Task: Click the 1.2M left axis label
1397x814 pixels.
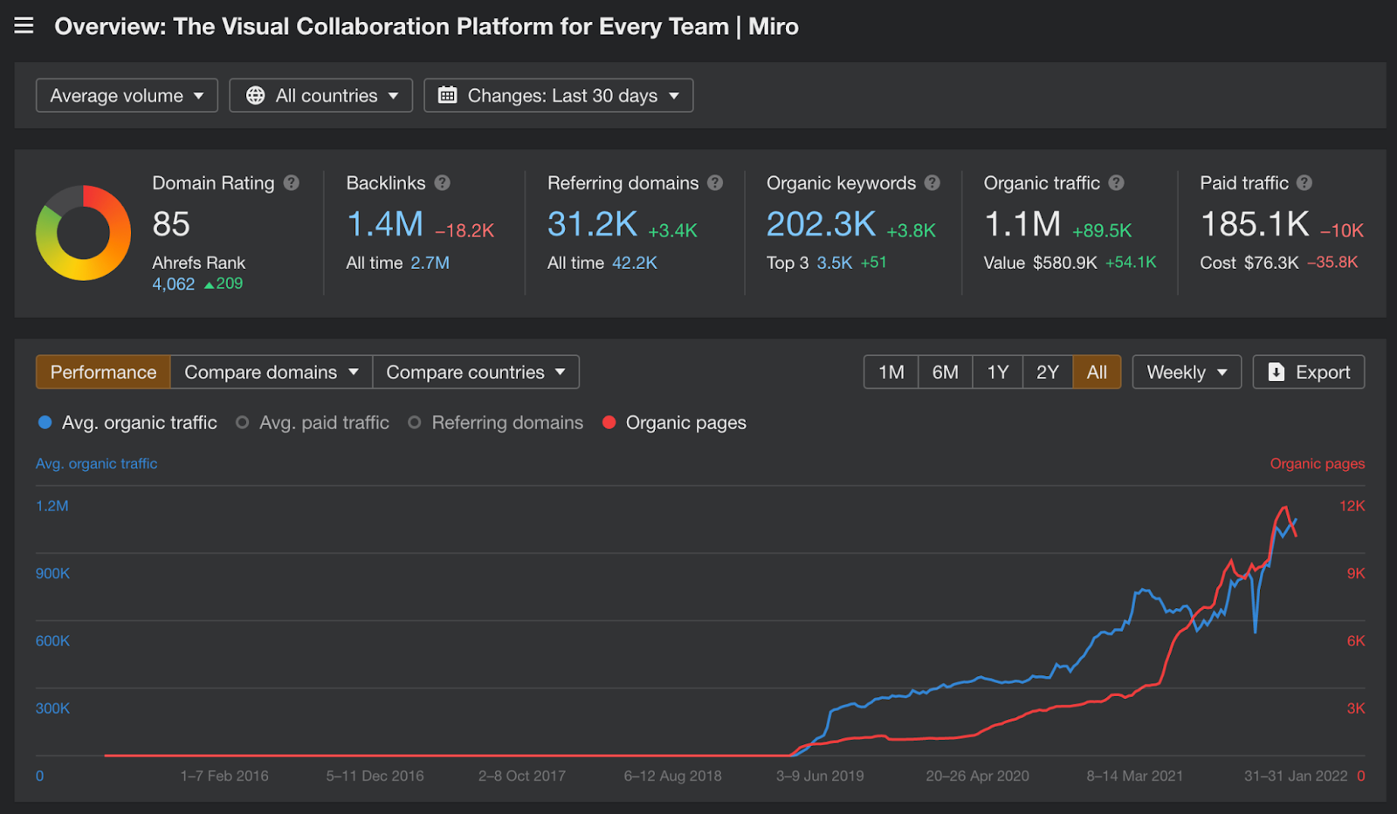Action: coord(52,506)
